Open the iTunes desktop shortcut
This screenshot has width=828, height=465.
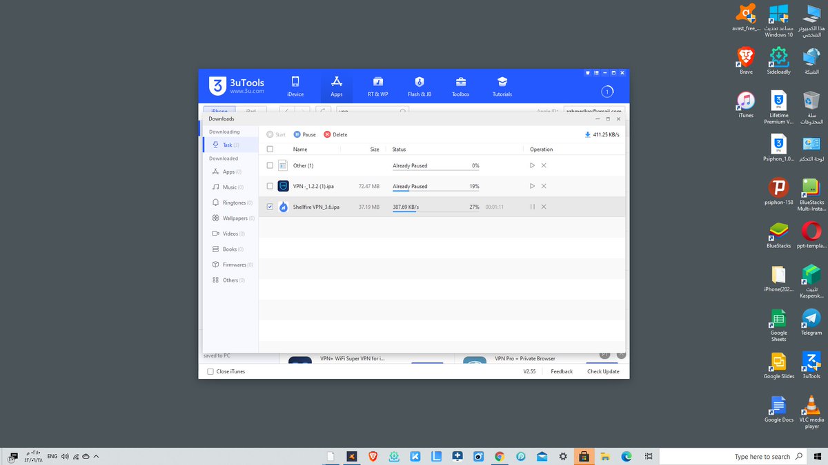746,105
